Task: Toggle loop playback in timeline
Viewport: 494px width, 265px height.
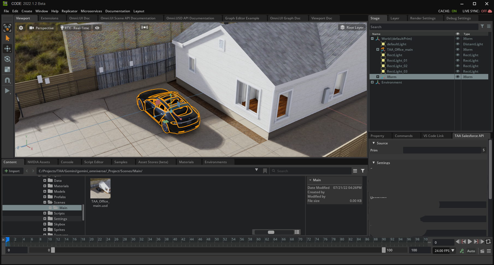Action: point(488,242)
